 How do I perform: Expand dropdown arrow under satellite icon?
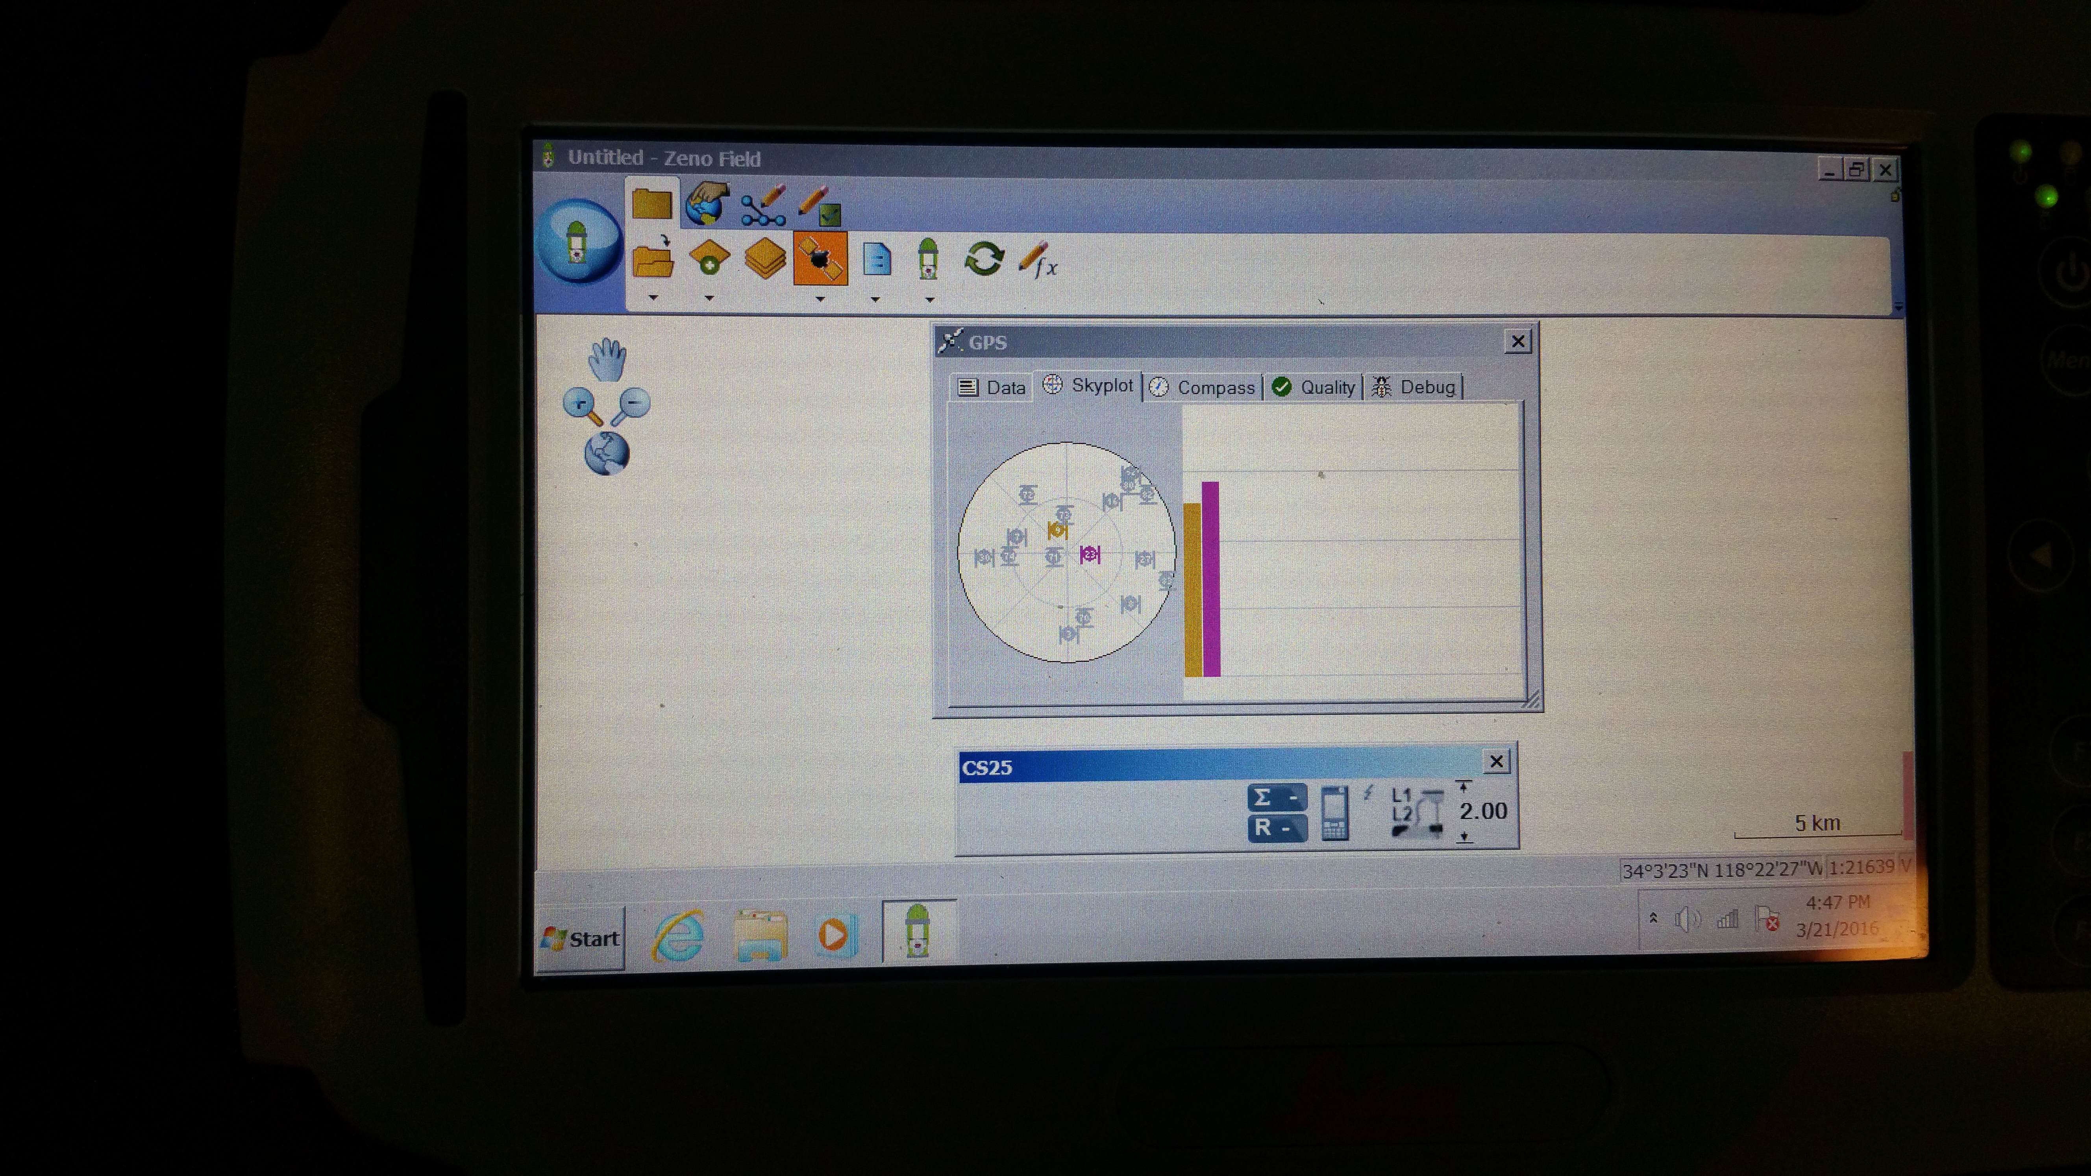tap(820, 299)
